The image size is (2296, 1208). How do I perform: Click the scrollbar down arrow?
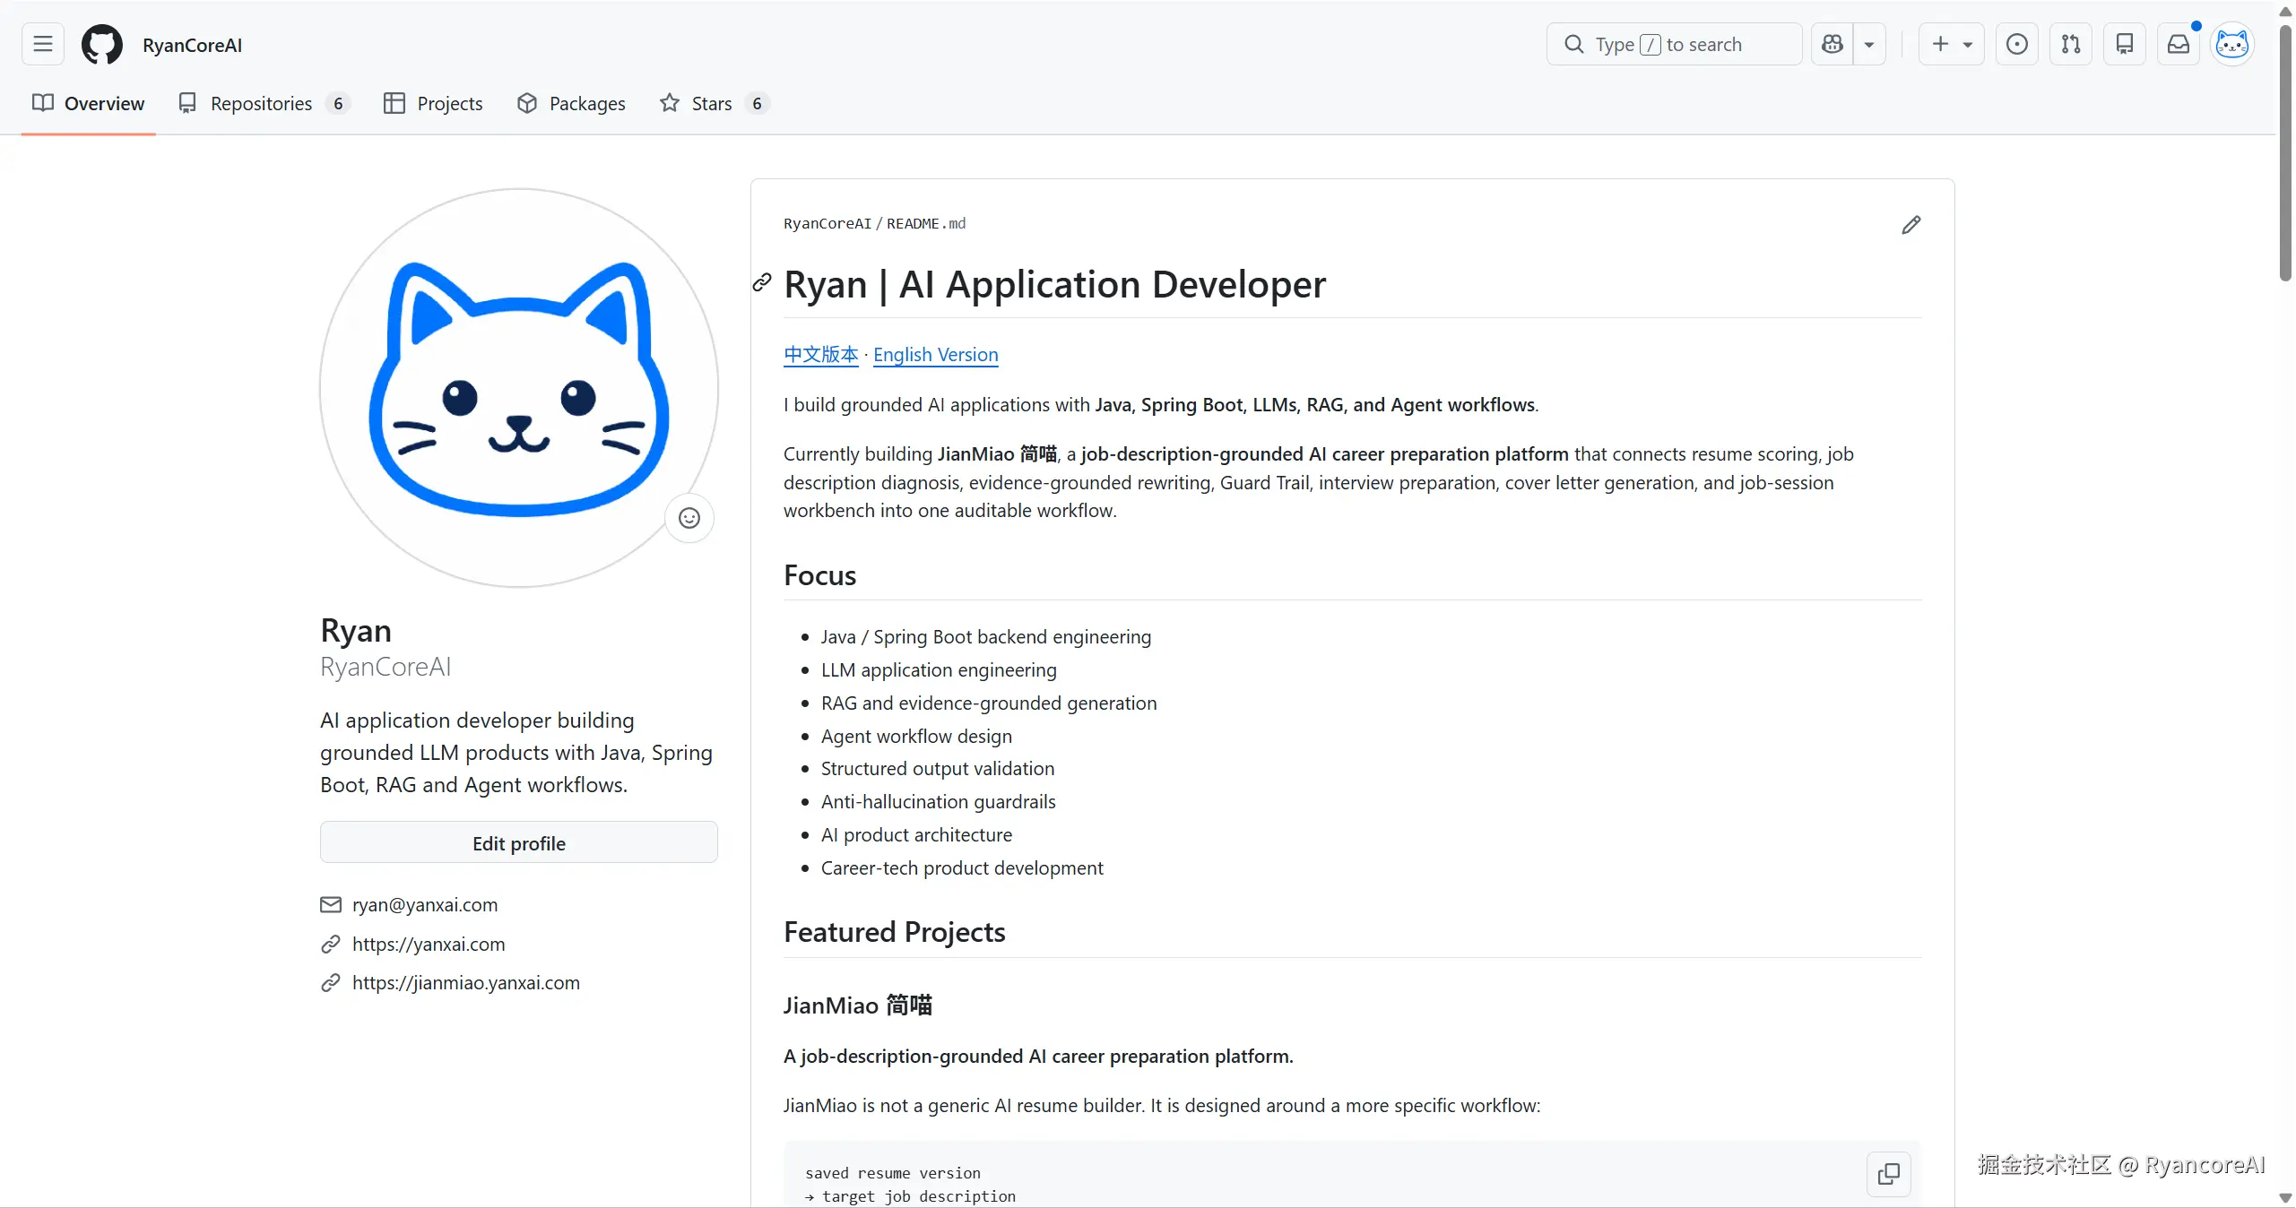click(x=2286, y=1198)
